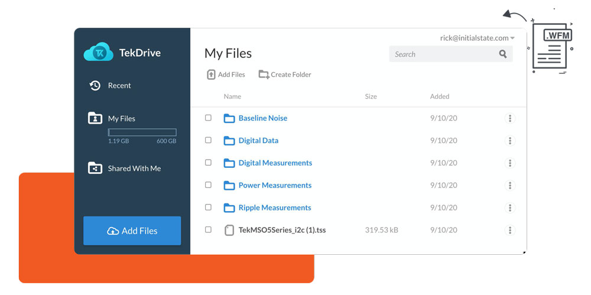Image resolution: width=591 pixels, height=295 pixels.
Task: Open the Recent history icon
Action: tap(95, 86)
